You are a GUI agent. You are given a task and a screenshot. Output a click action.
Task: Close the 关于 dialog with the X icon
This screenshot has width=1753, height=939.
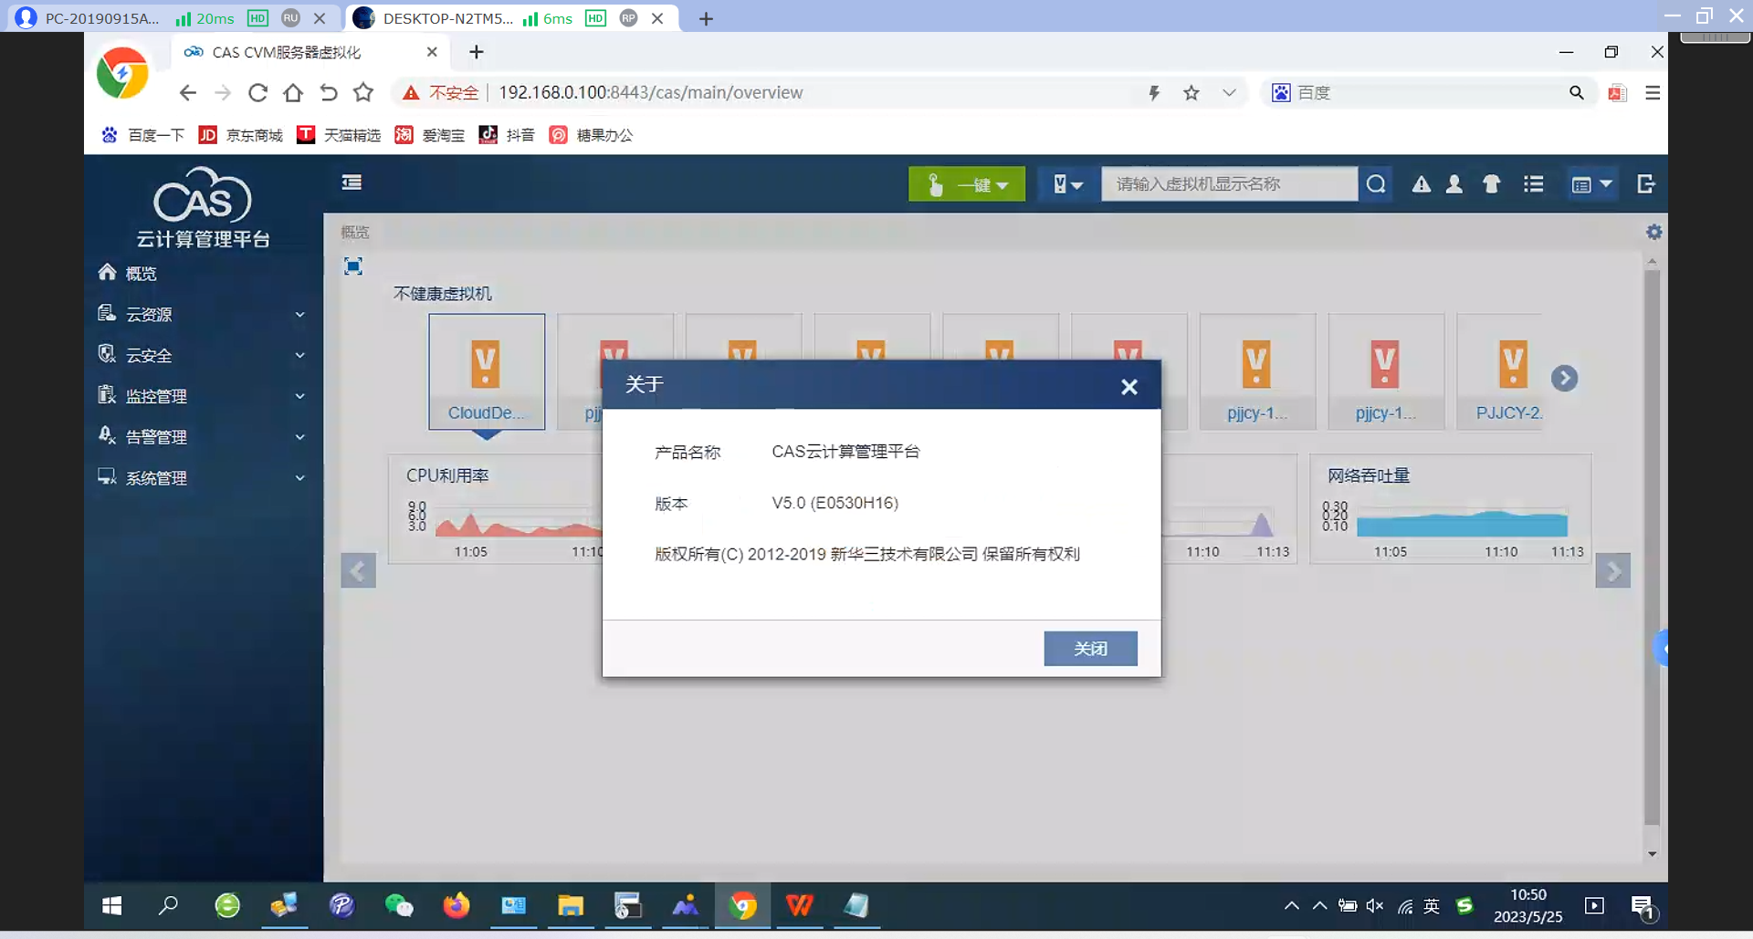[1129, 387]
